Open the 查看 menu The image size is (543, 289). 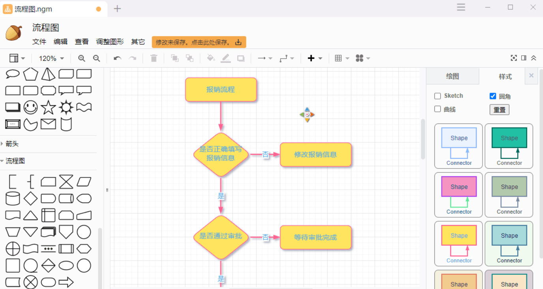pos(82,42)
